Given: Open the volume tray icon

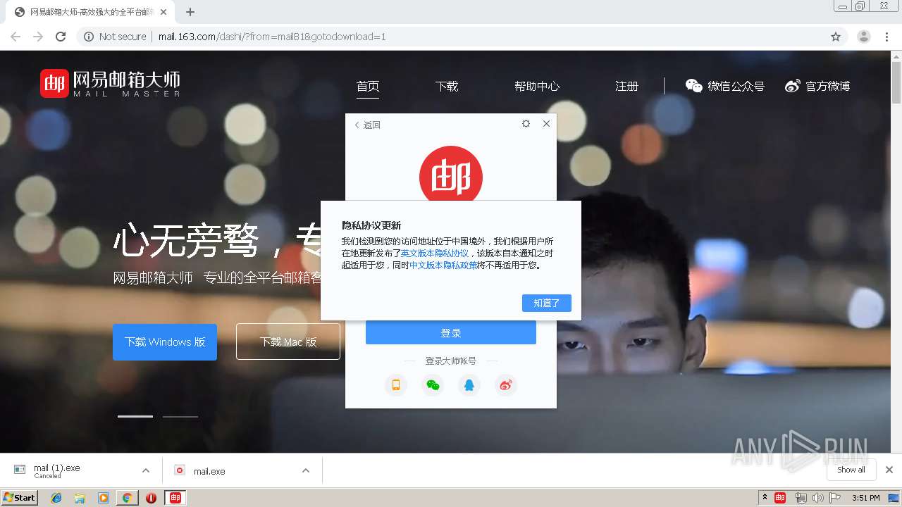Looking at the screenshot, I should tap(817, 498).
